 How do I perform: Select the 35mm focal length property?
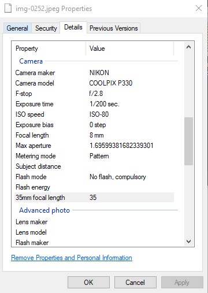(x=40, y=198)
